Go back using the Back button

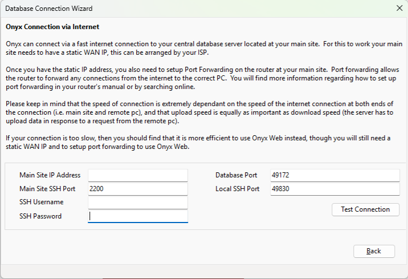[374, 251]
